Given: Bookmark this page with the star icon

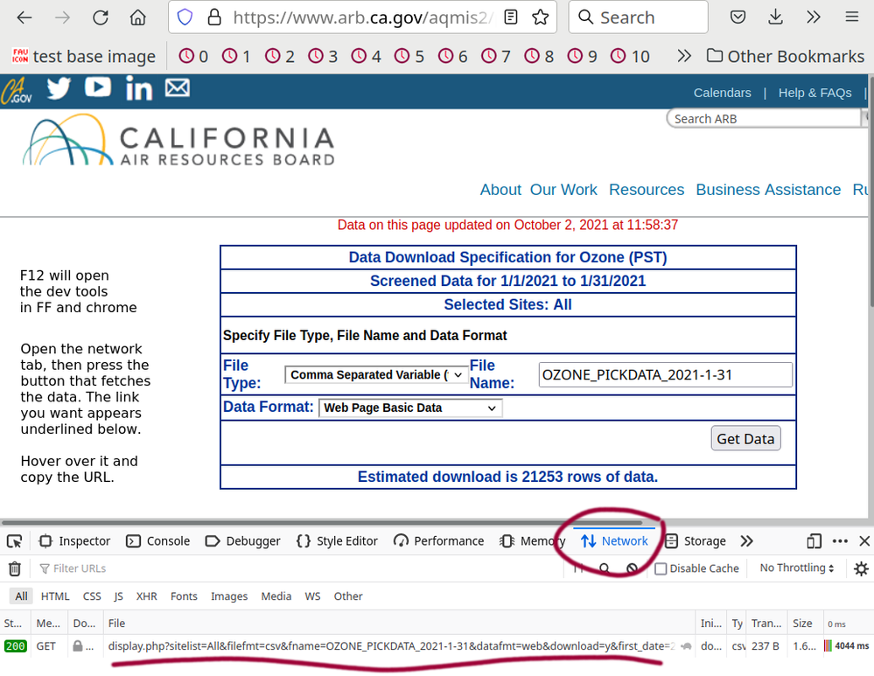Looking at the screenshot, I should pos(540,17).
